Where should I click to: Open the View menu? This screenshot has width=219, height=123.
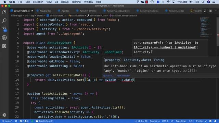coord(49,2)
